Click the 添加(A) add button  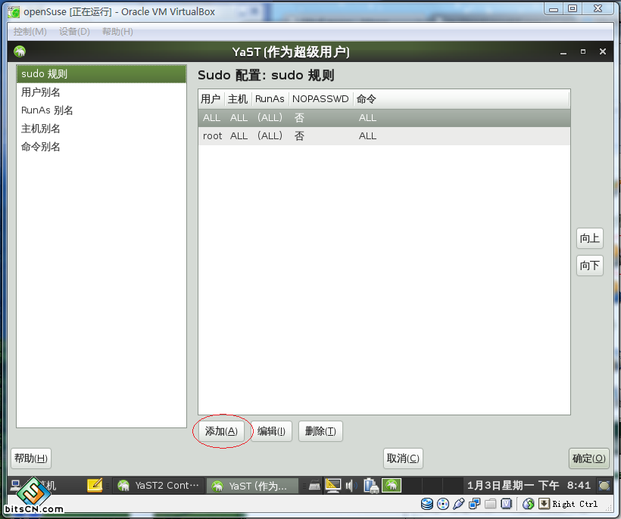pos(221,431)
